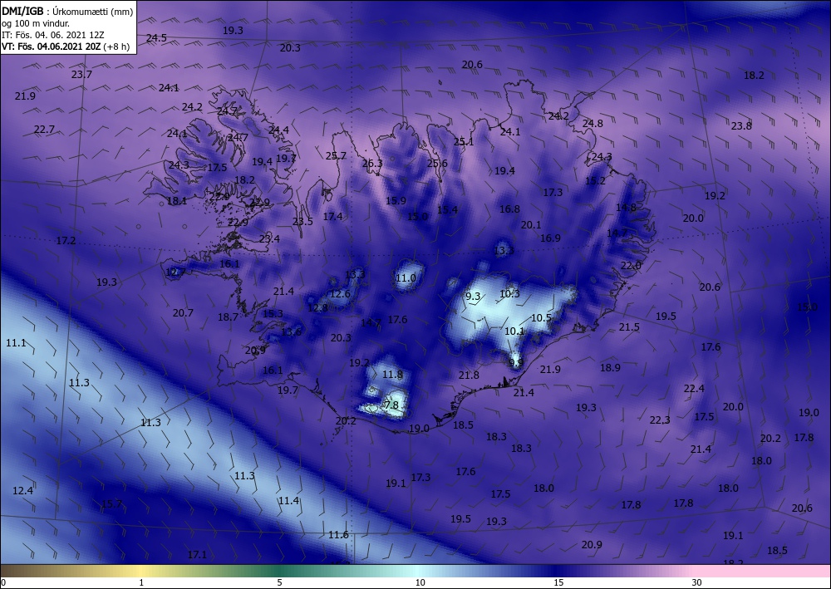Click the 'IT: Fös. 04. 06. 2021 12Z' line
The width and height of the screenshot is (831, 589).
click(53, 35)
